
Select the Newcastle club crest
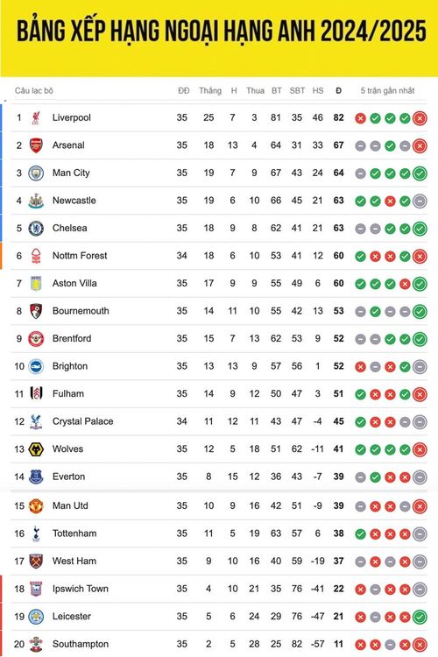click(36, 201)
